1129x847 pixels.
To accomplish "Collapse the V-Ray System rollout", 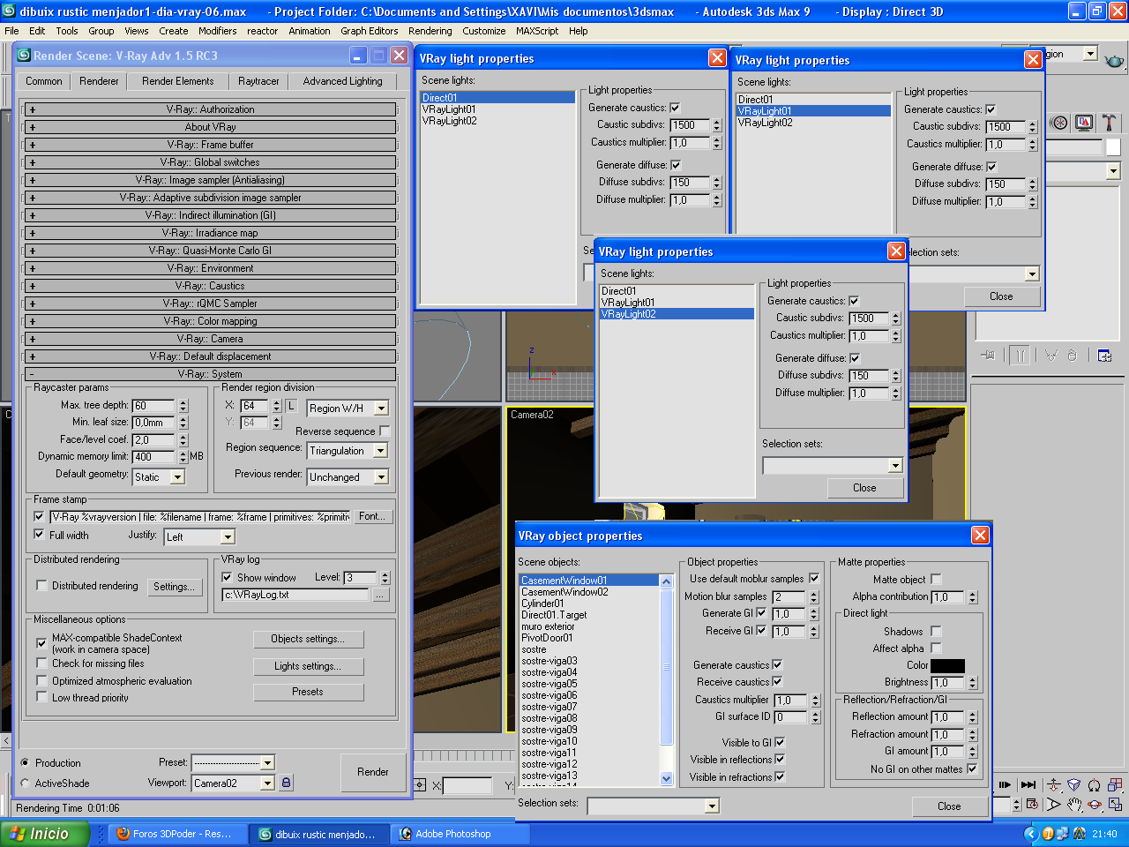I will click(x=210, y=374).
